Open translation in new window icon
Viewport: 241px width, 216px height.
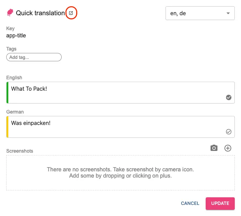[71, 13]
